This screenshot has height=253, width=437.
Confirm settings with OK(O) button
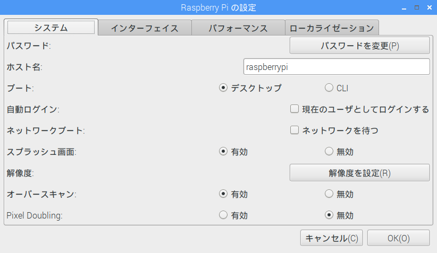point(399,238)
